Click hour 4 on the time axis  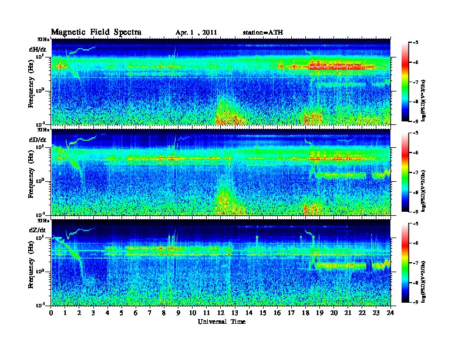107,313
